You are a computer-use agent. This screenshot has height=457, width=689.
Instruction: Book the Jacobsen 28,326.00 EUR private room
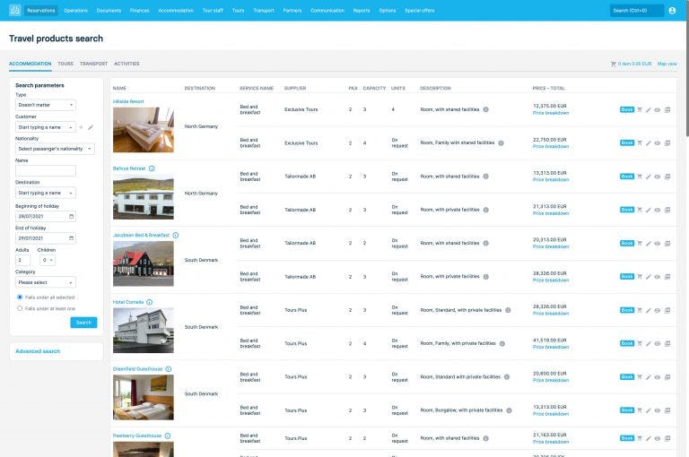click(x=627, y=277)
